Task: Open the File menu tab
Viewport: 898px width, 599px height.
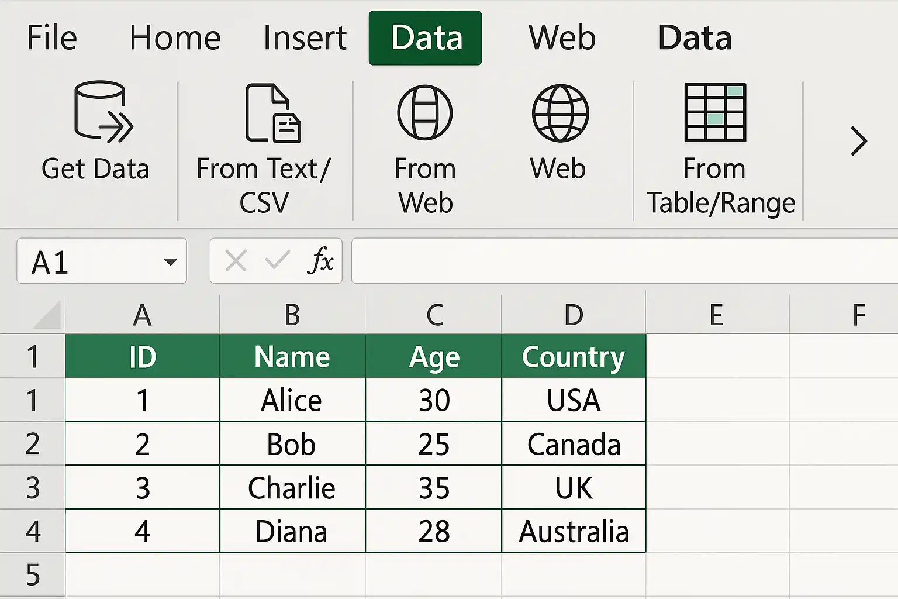Action: click(51, 38)
